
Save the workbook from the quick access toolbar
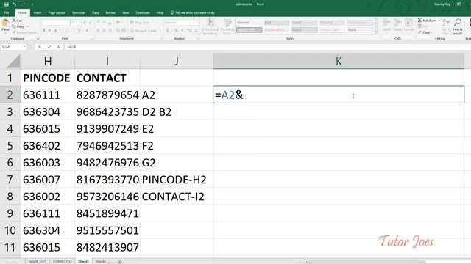coord(7,4)
